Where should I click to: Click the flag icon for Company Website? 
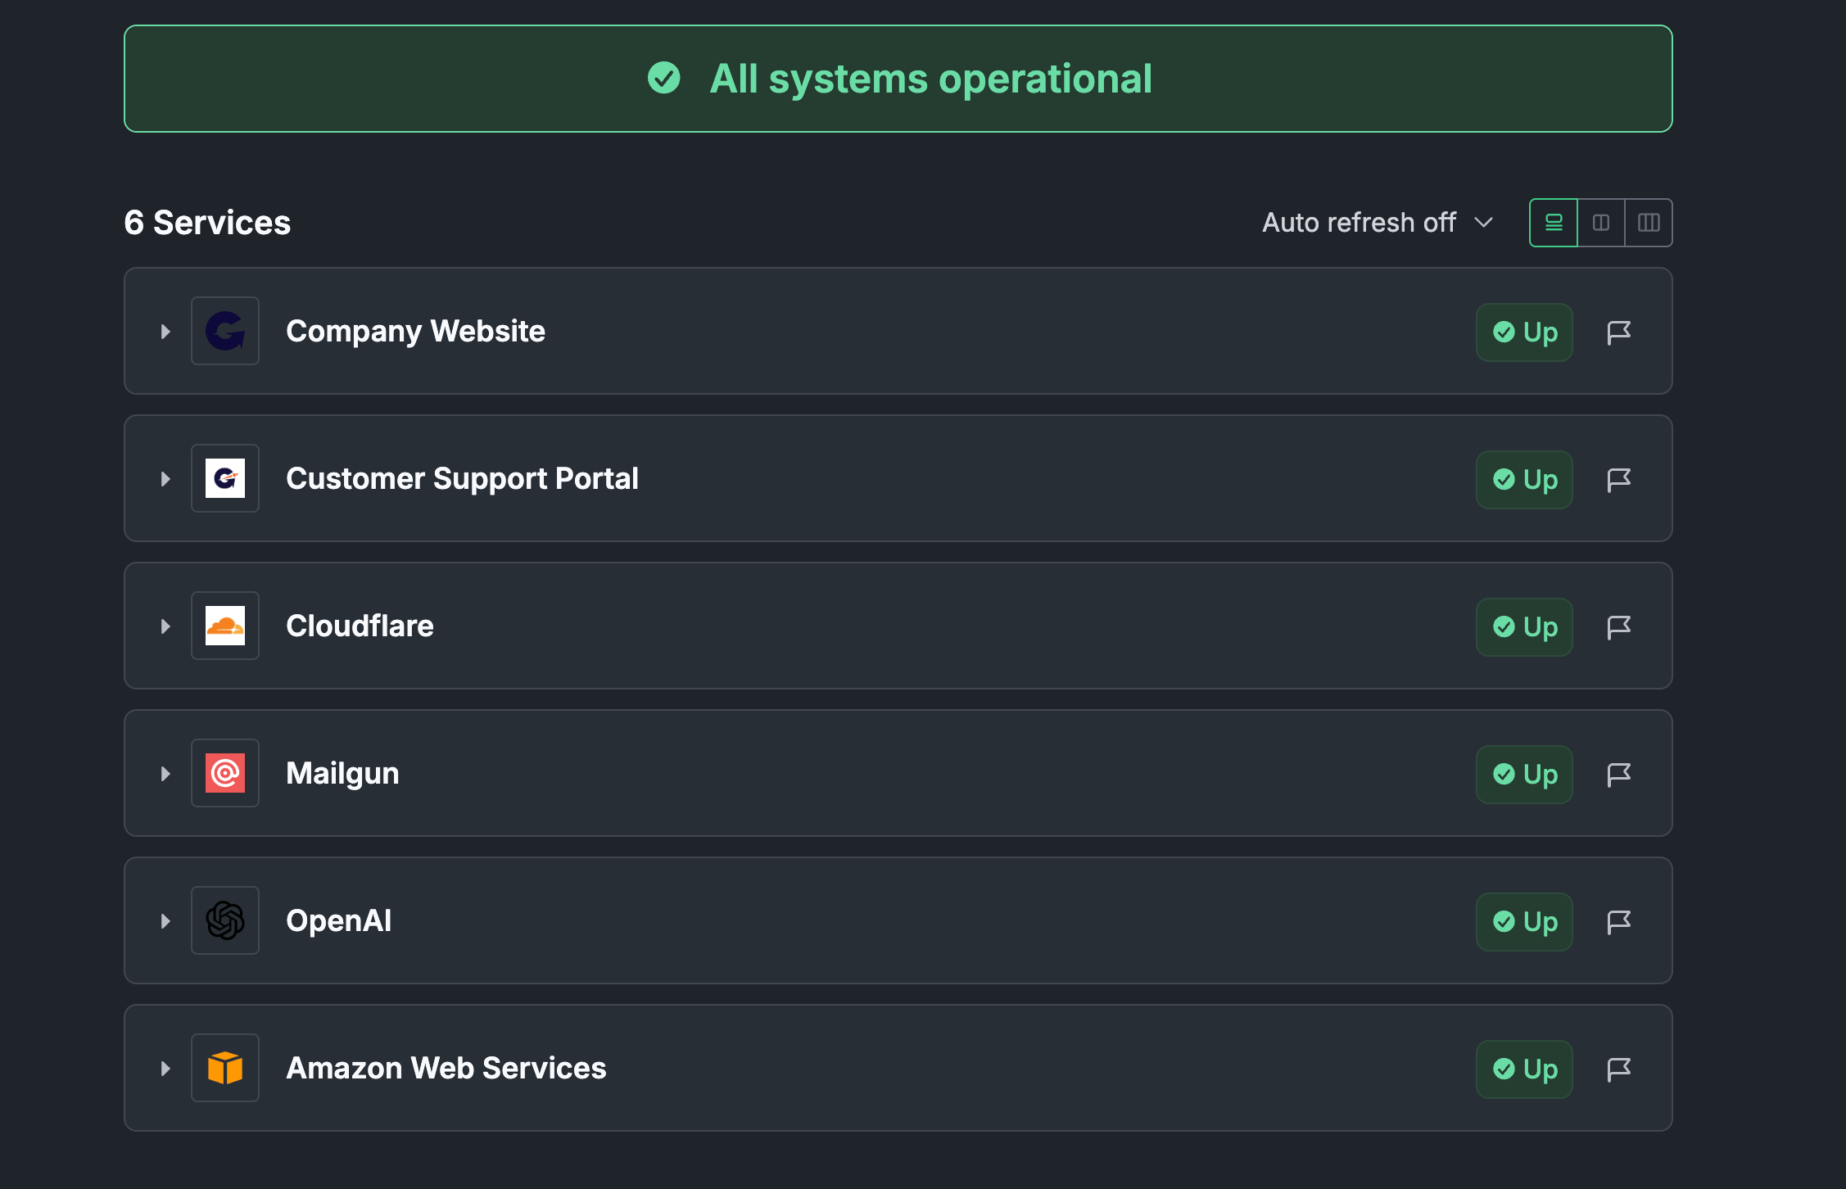click(x=1618, y=332)
